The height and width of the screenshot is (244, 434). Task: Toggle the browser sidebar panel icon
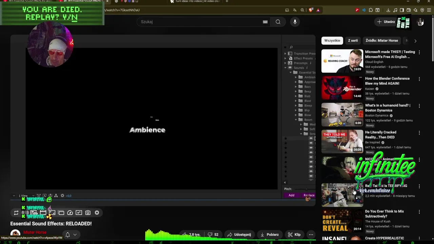pos(402,10)
